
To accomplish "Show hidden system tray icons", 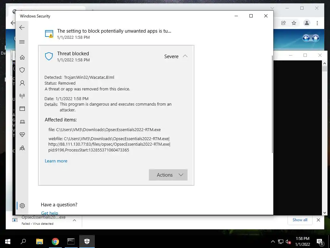I will (273, 242).
